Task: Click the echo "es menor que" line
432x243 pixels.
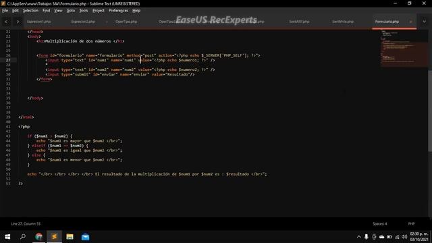Action: pos(80,160)
